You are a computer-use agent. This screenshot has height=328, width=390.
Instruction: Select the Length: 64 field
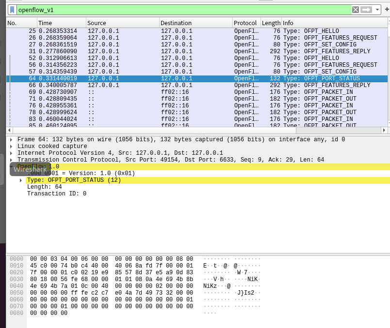pyautogui.click(x=45, y=187)
